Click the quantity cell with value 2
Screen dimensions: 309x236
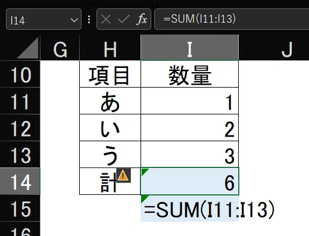tap(190, 128)
